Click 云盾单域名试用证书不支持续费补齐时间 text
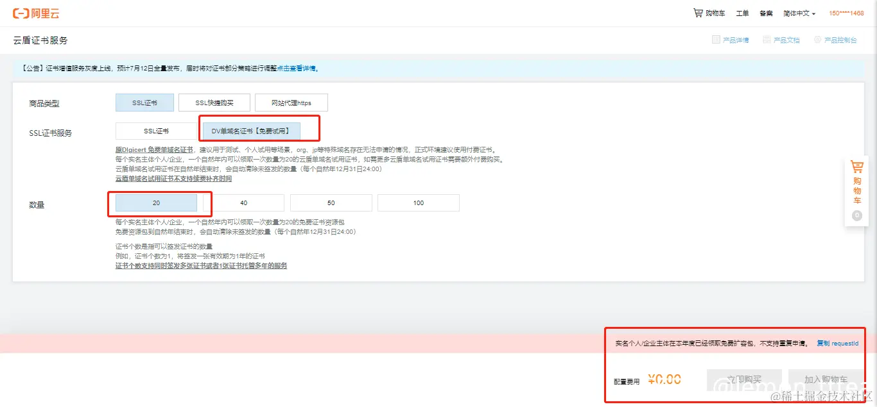 pos(173,179)
